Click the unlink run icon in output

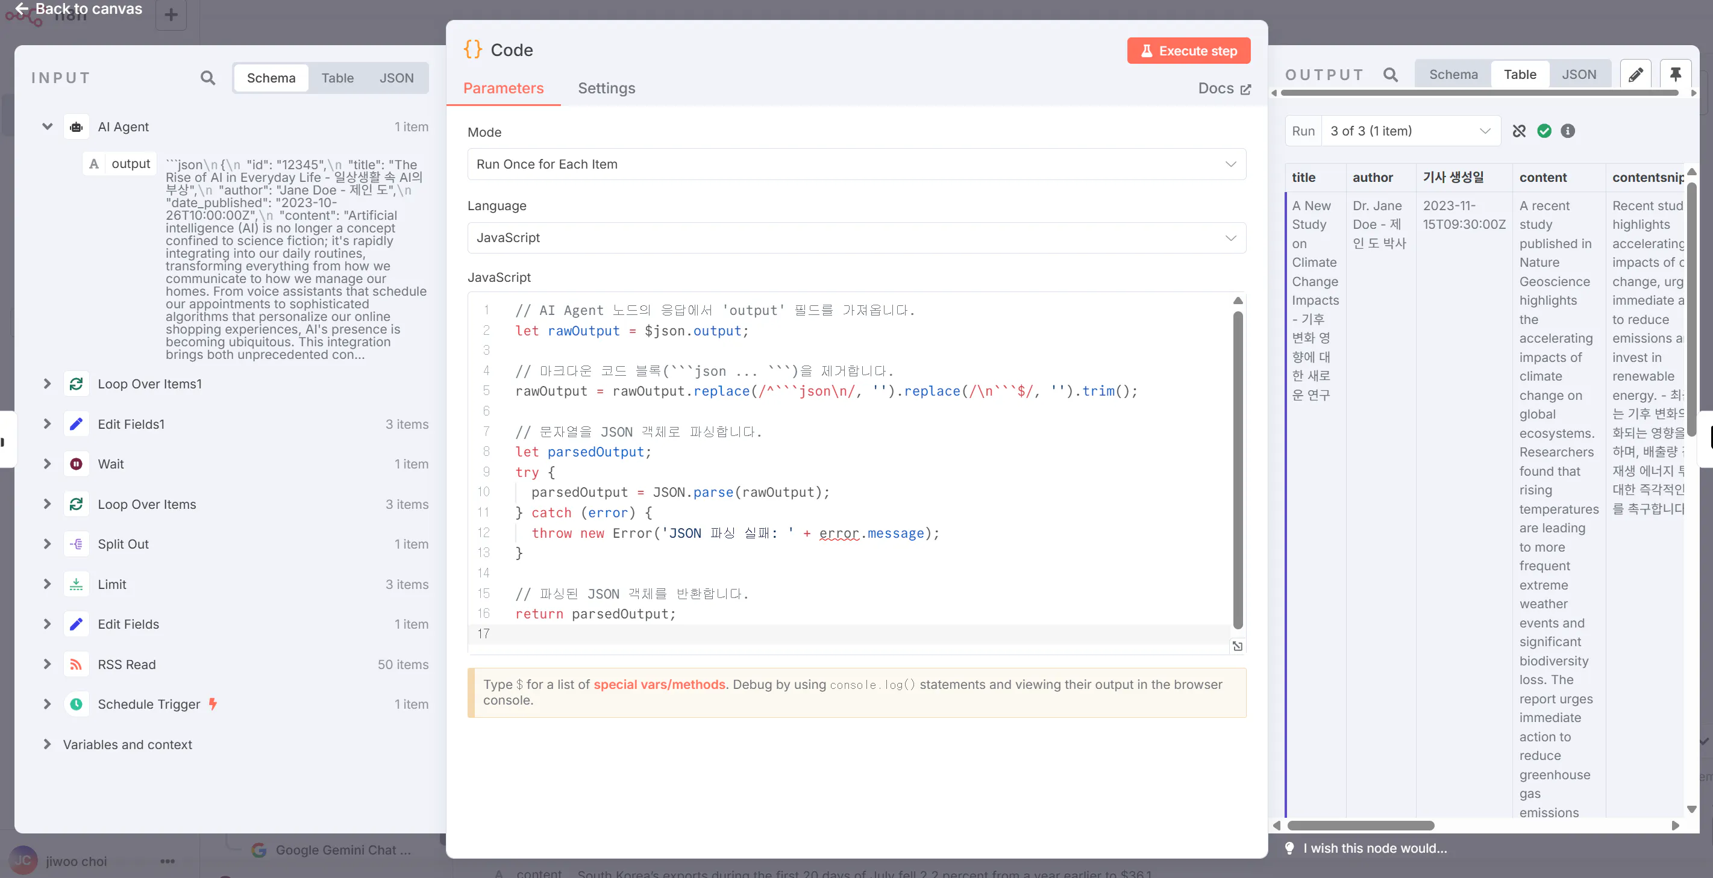pyautogui.click(x=1520, y=131)
